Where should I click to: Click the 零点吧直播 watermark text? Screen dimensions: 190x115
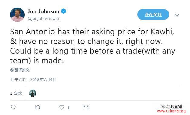point(172,107)
